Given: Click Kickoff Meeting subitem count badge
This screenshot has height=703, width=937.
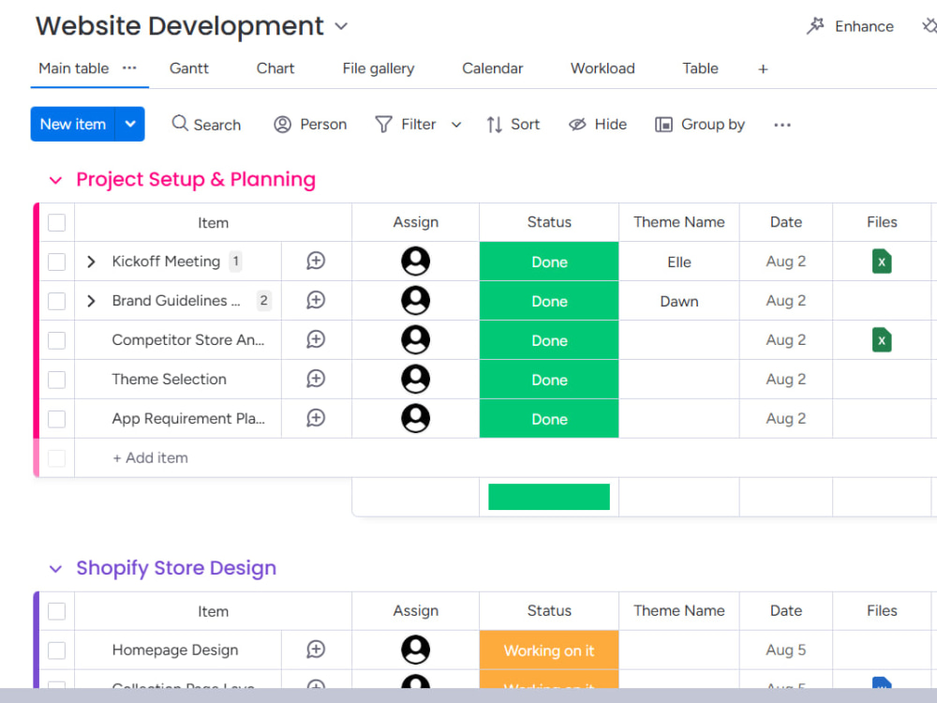Looking at the screenshot, I should click(x=235, y=262).
